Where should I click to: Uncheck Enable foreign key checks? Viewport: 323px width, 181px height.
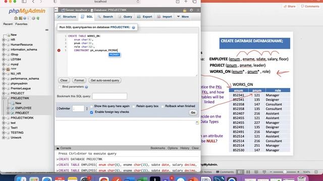tap(91, 112)
